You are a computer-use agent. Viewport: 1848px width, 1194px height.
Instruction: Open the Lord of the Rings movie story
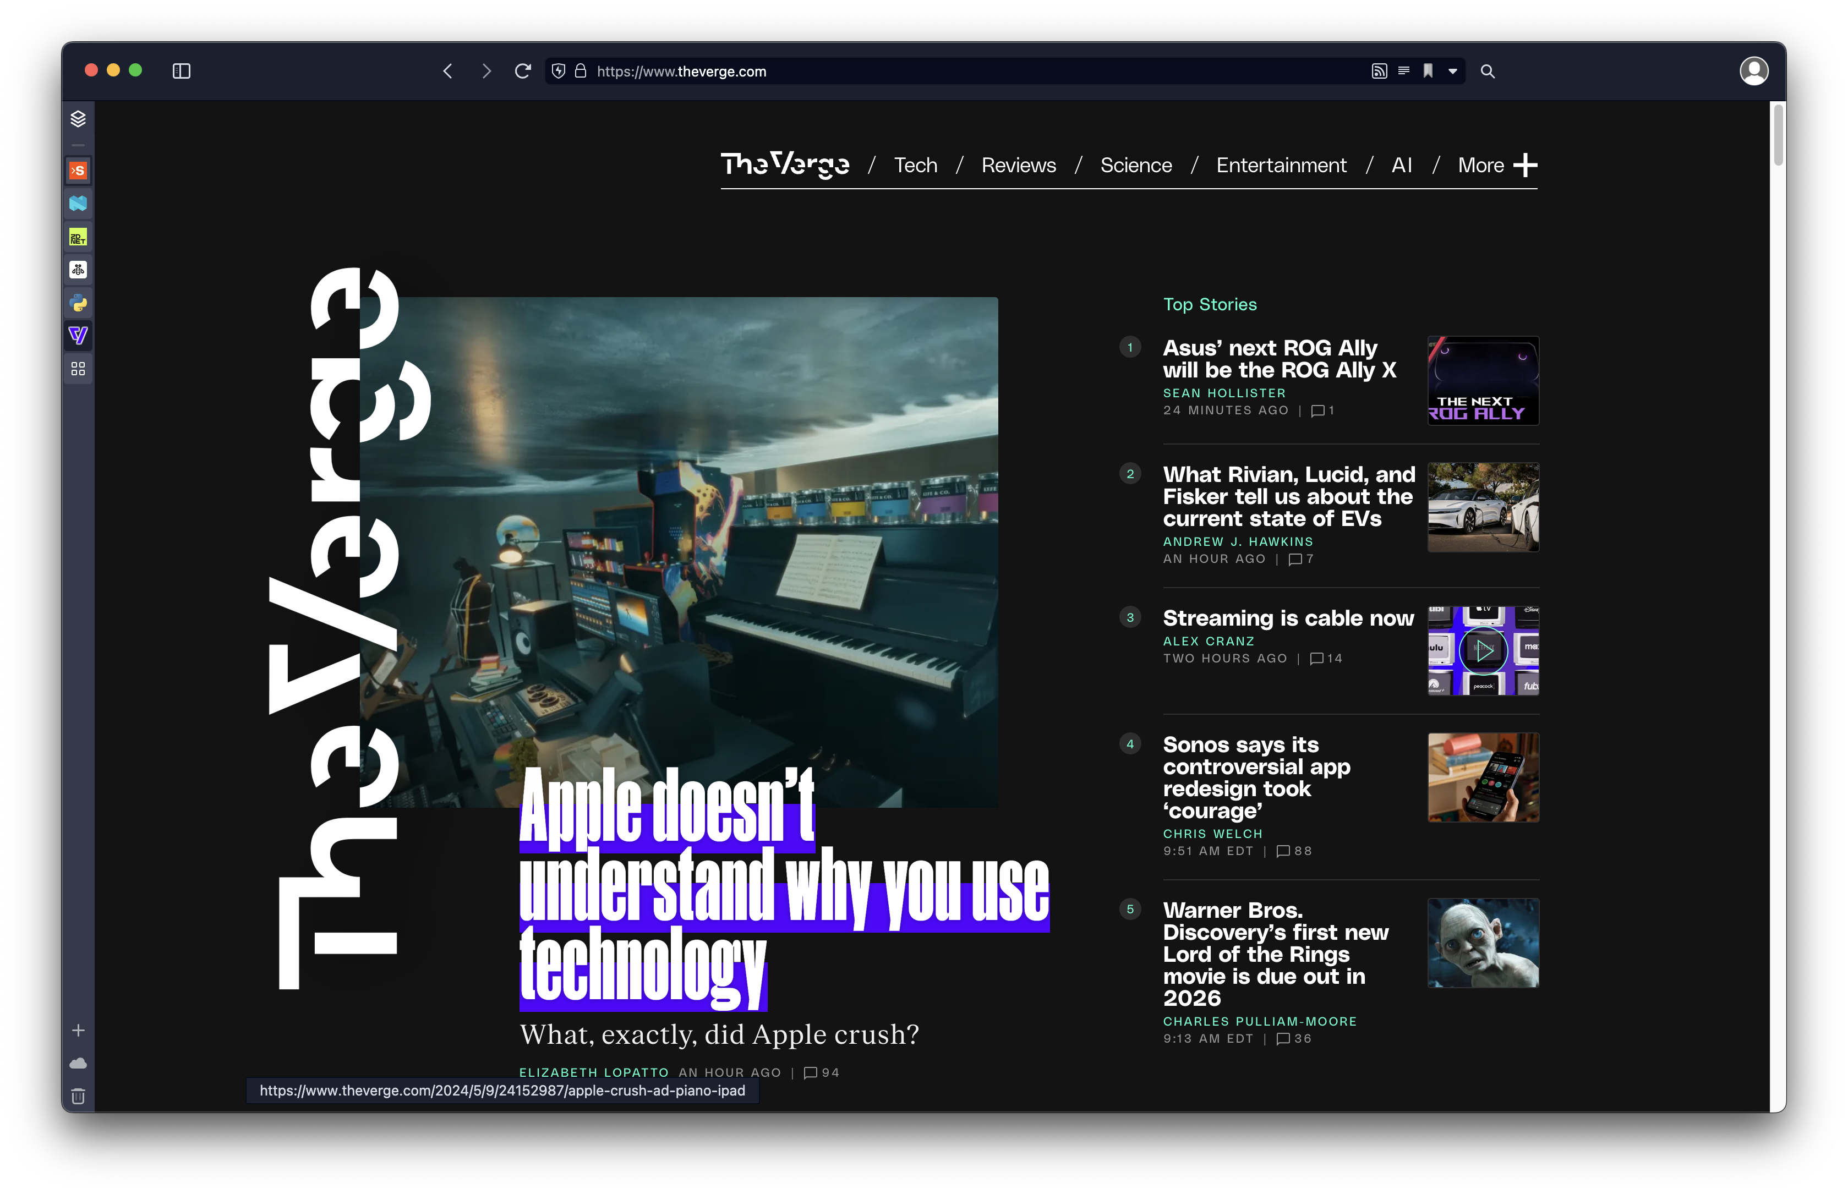click(1276, 954)
